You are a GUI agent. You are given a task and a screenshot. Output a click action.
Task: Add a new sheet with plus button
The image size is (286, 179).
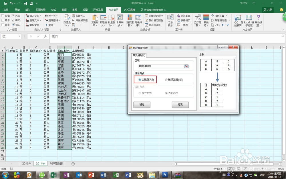(x=73, y=164)
